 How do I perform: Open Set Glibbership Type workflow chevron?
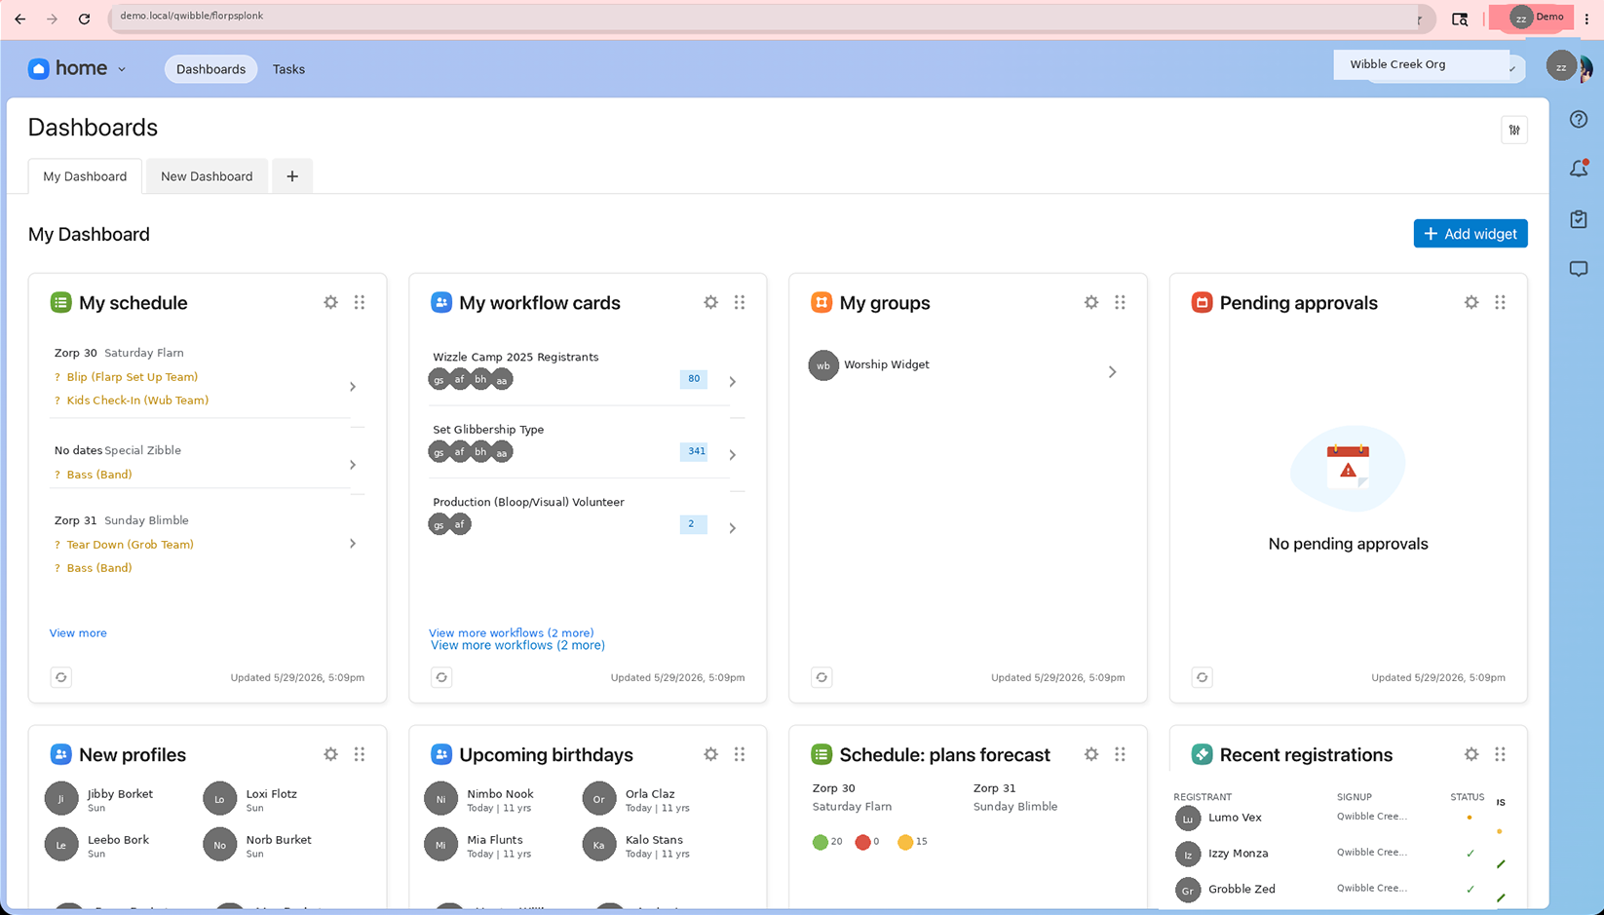click(x=733, y=455)
